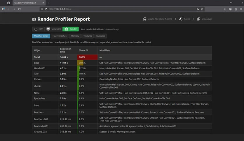
Task: Click the page info icon in address bar
Action: [46, 9]
